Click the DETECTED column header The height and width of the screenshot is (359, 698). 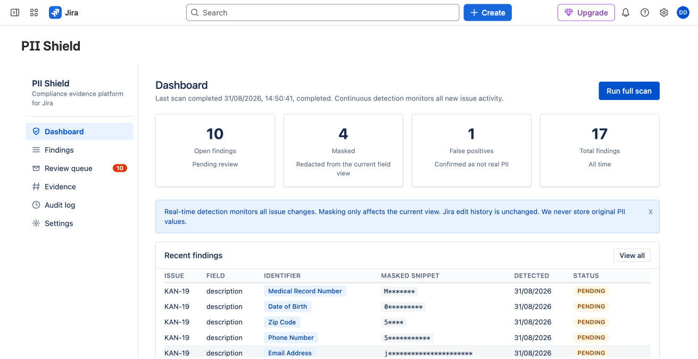pos(531,275)
